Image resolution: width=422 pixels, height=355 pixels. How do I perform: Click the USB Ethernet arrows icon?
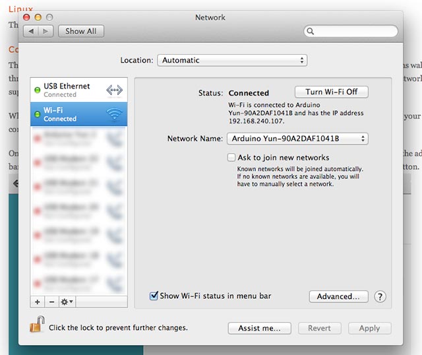[x=114, y=90]
